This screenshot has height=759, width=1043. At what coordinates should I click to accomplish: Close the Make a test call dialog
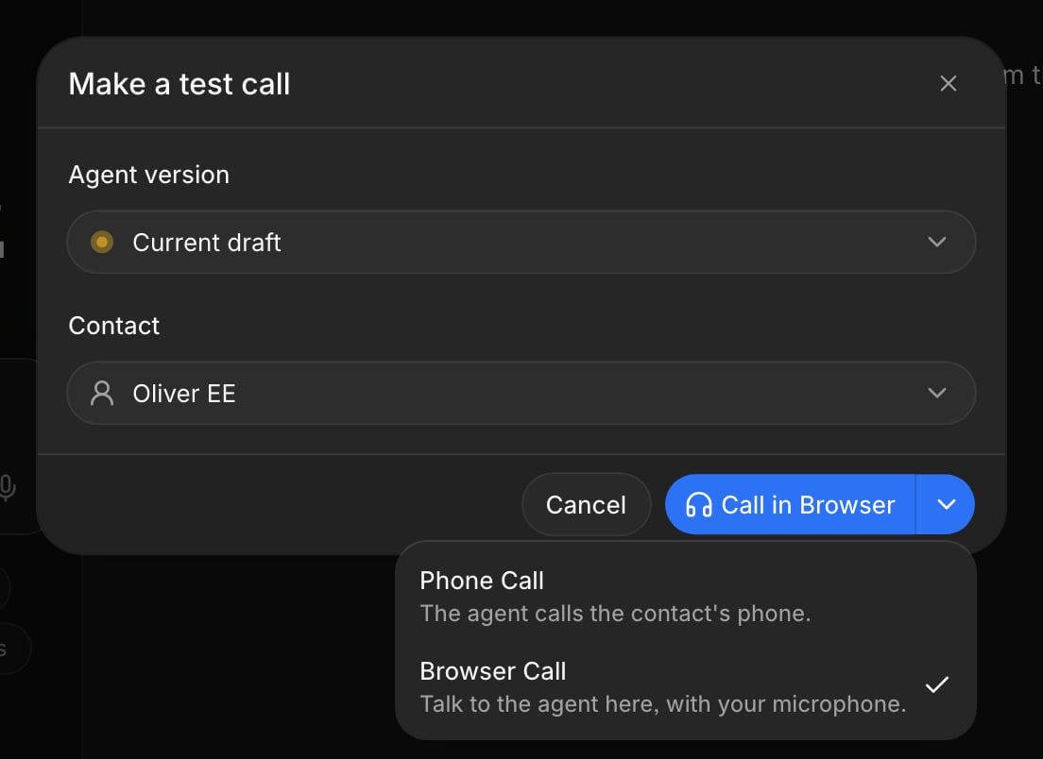[x=948, y=83]
